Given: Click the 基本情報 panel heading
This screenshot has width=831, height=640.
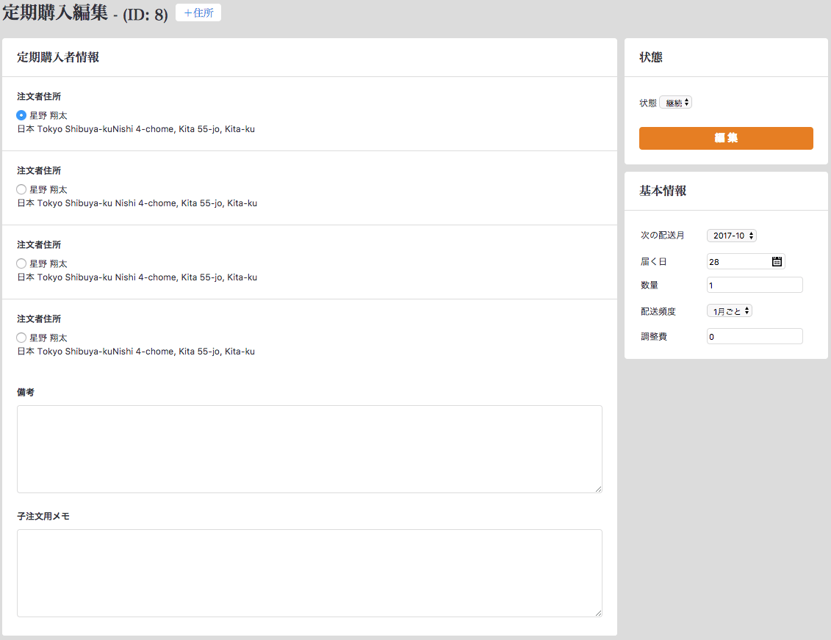Looking at the screenshot, I should click(x=663, y=191).
